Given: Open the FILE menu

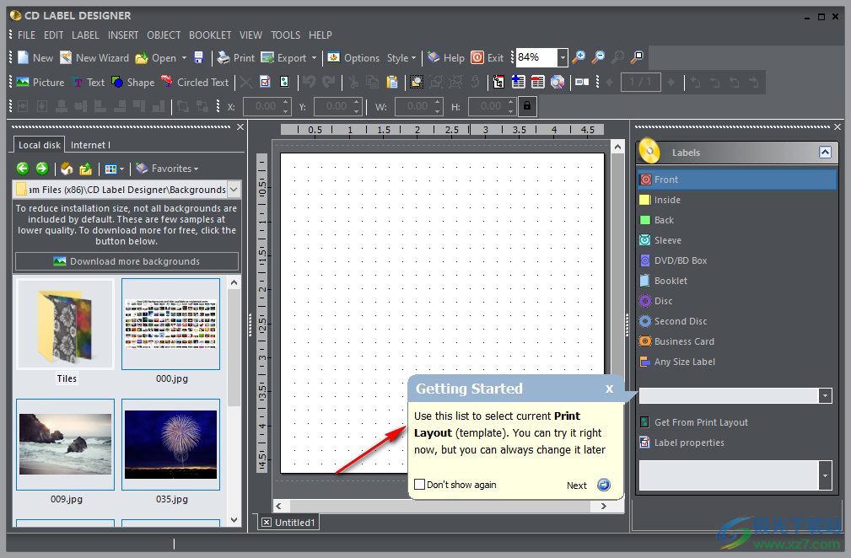Looking at the screenshot, I should (27, 35).
